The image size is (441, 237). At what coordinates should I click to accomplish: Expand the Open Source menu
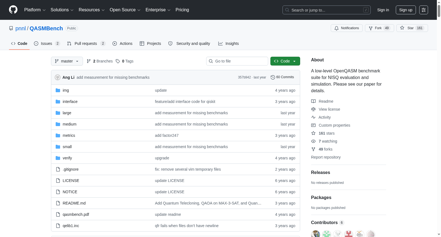125,10
